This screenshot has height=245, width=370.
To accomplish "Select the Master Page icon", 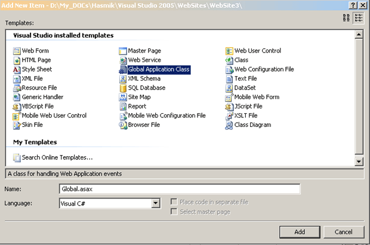I will (x=123, y=51).
